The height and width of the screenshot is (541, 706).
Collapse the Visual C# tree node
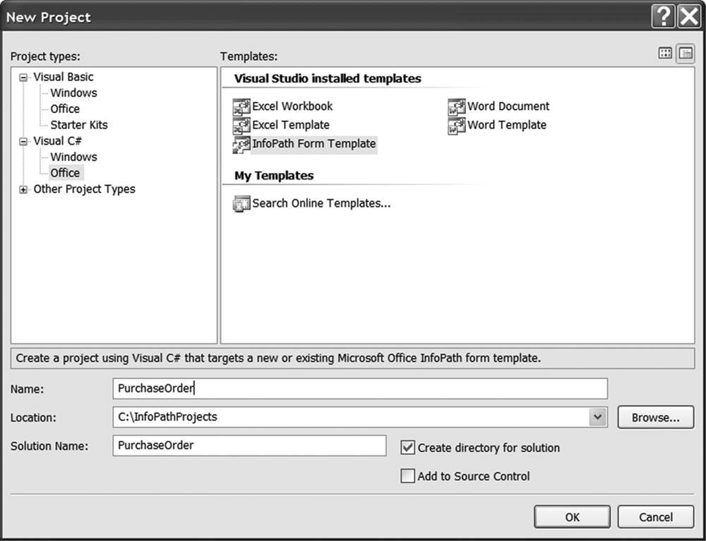point(23,141)
